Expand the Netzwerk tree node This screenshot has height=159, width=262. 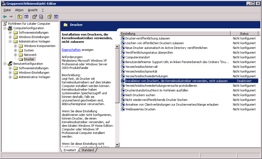16,55
